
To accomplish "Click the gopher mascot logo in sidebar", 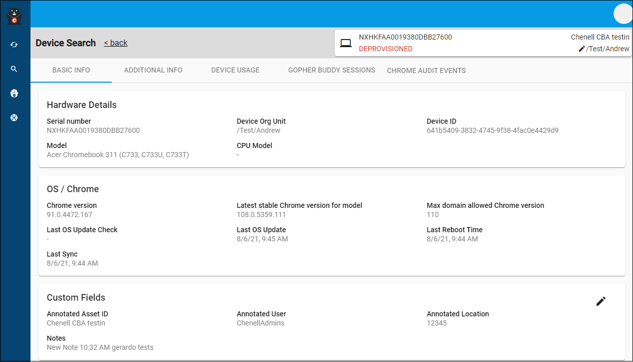I will (x=14, y=16).
